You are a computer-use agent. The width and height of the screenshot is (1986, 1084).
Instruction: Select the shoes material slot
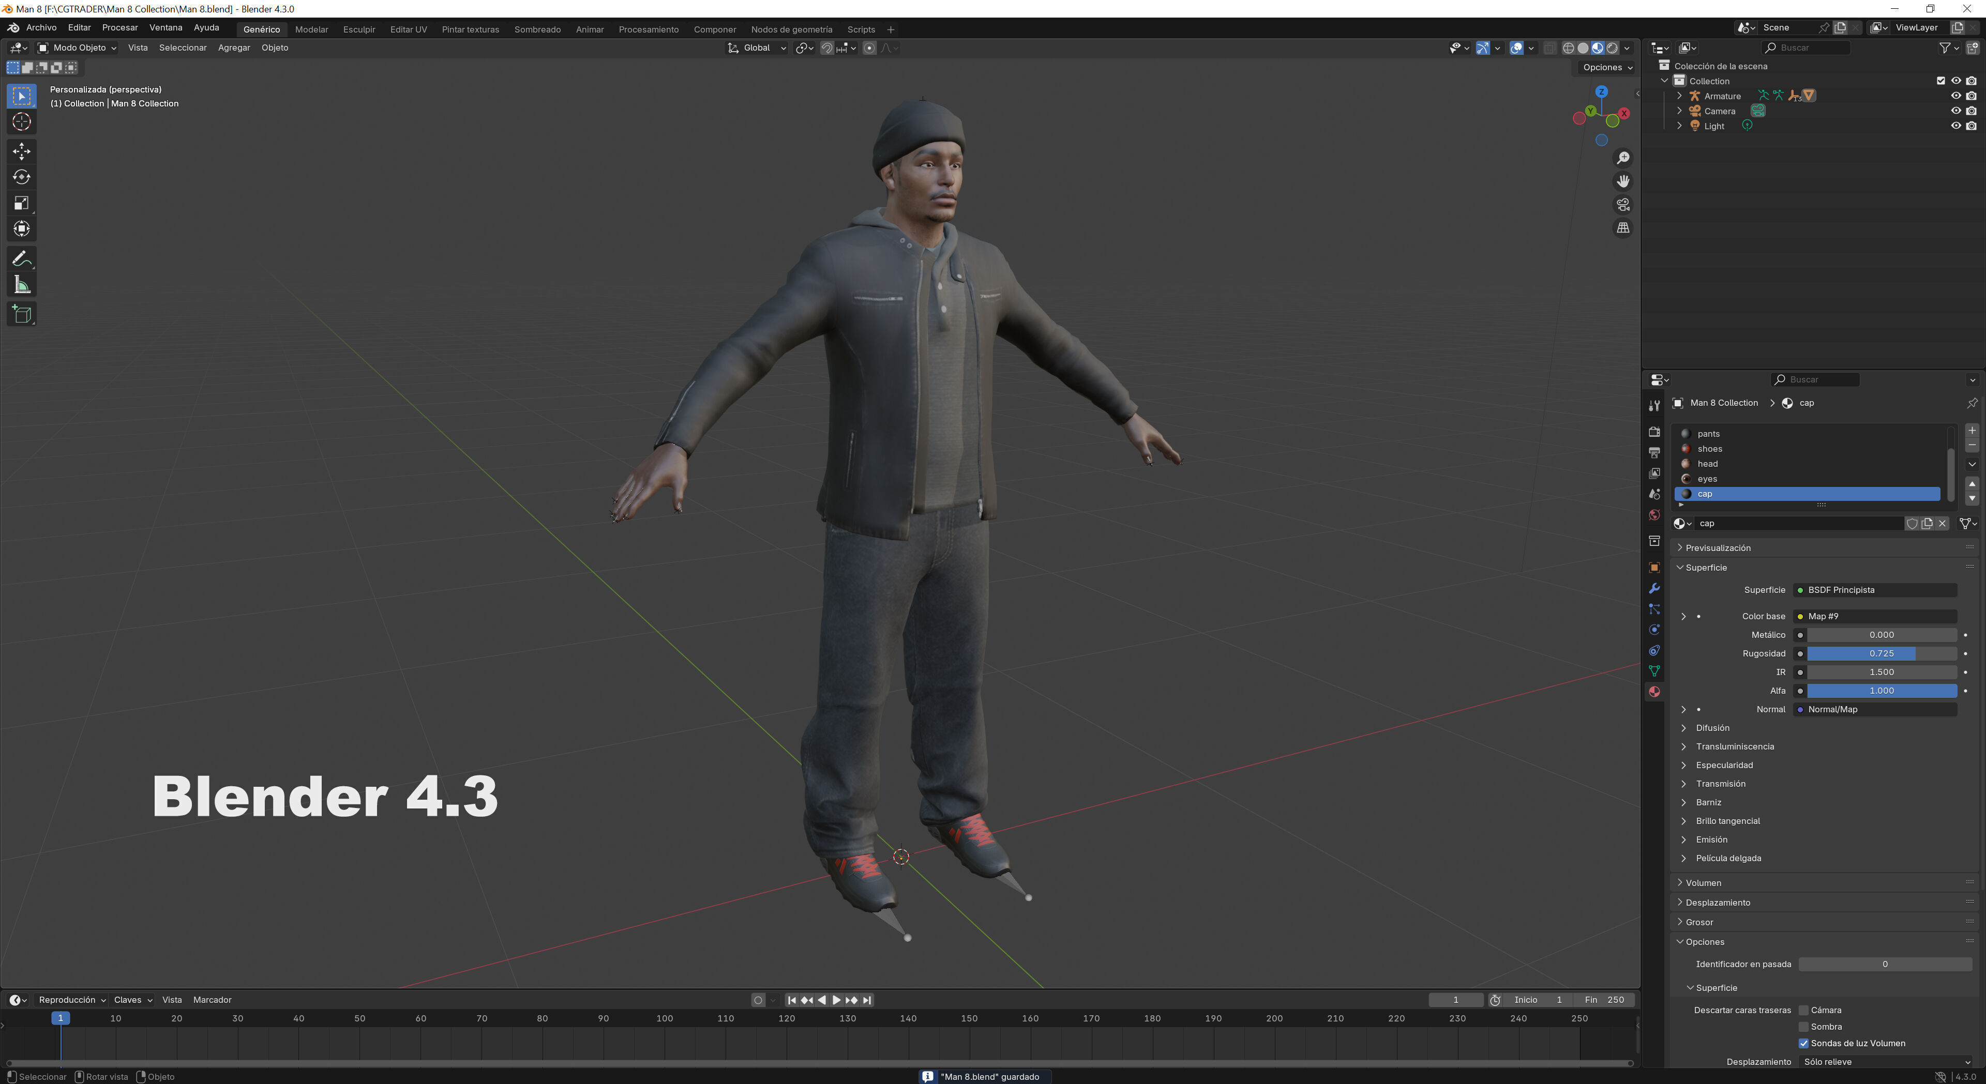(1807, 449)
